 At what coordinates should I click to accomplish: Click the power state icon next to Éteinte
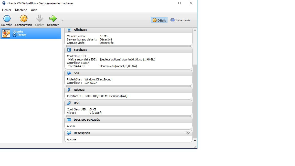pyautogui.click(x=14, y=35)
